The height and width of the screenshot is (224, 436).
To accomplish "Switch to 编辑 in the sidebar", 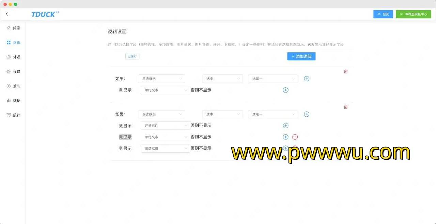I will pos(14,28).
